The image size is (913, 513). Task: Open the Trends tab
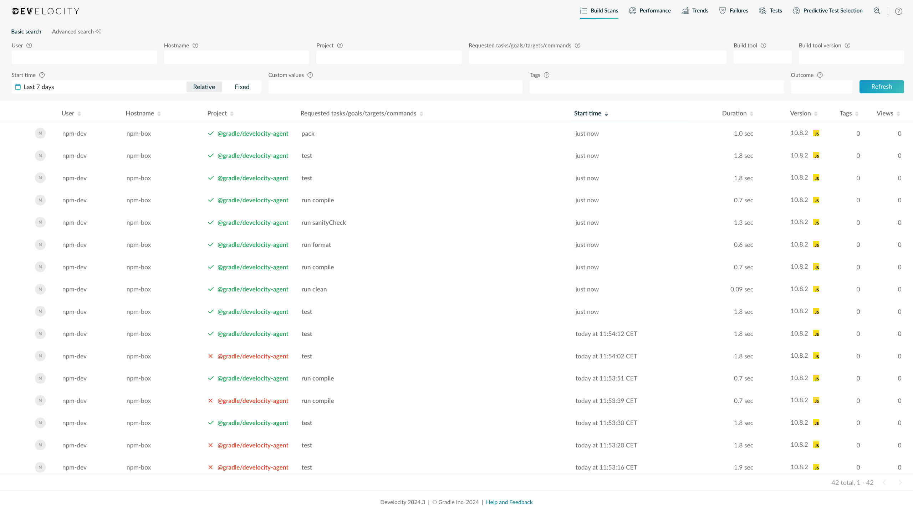695,11
